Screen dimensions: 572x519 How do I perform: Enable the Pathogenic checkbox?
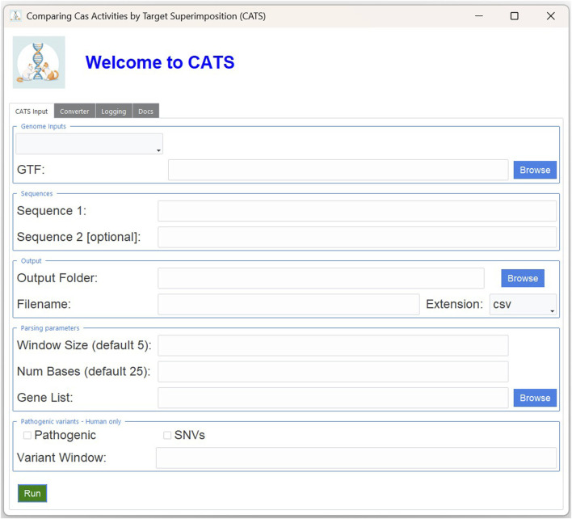[x=27, y=436]
